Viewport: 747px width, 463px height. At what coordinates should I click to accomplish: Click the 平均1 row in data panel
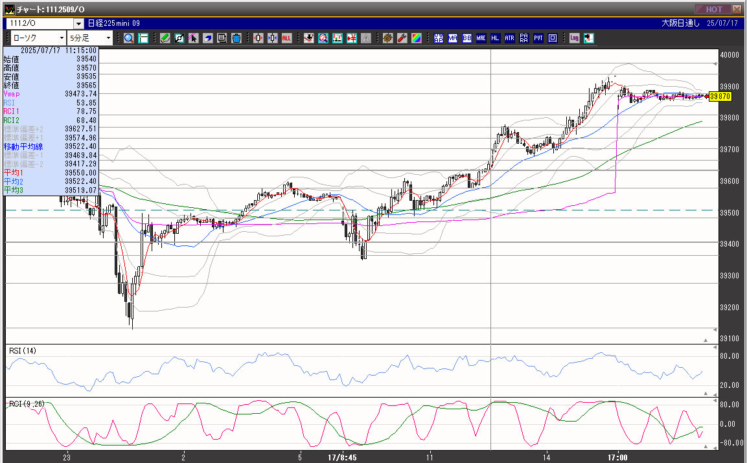click(50, 172)
